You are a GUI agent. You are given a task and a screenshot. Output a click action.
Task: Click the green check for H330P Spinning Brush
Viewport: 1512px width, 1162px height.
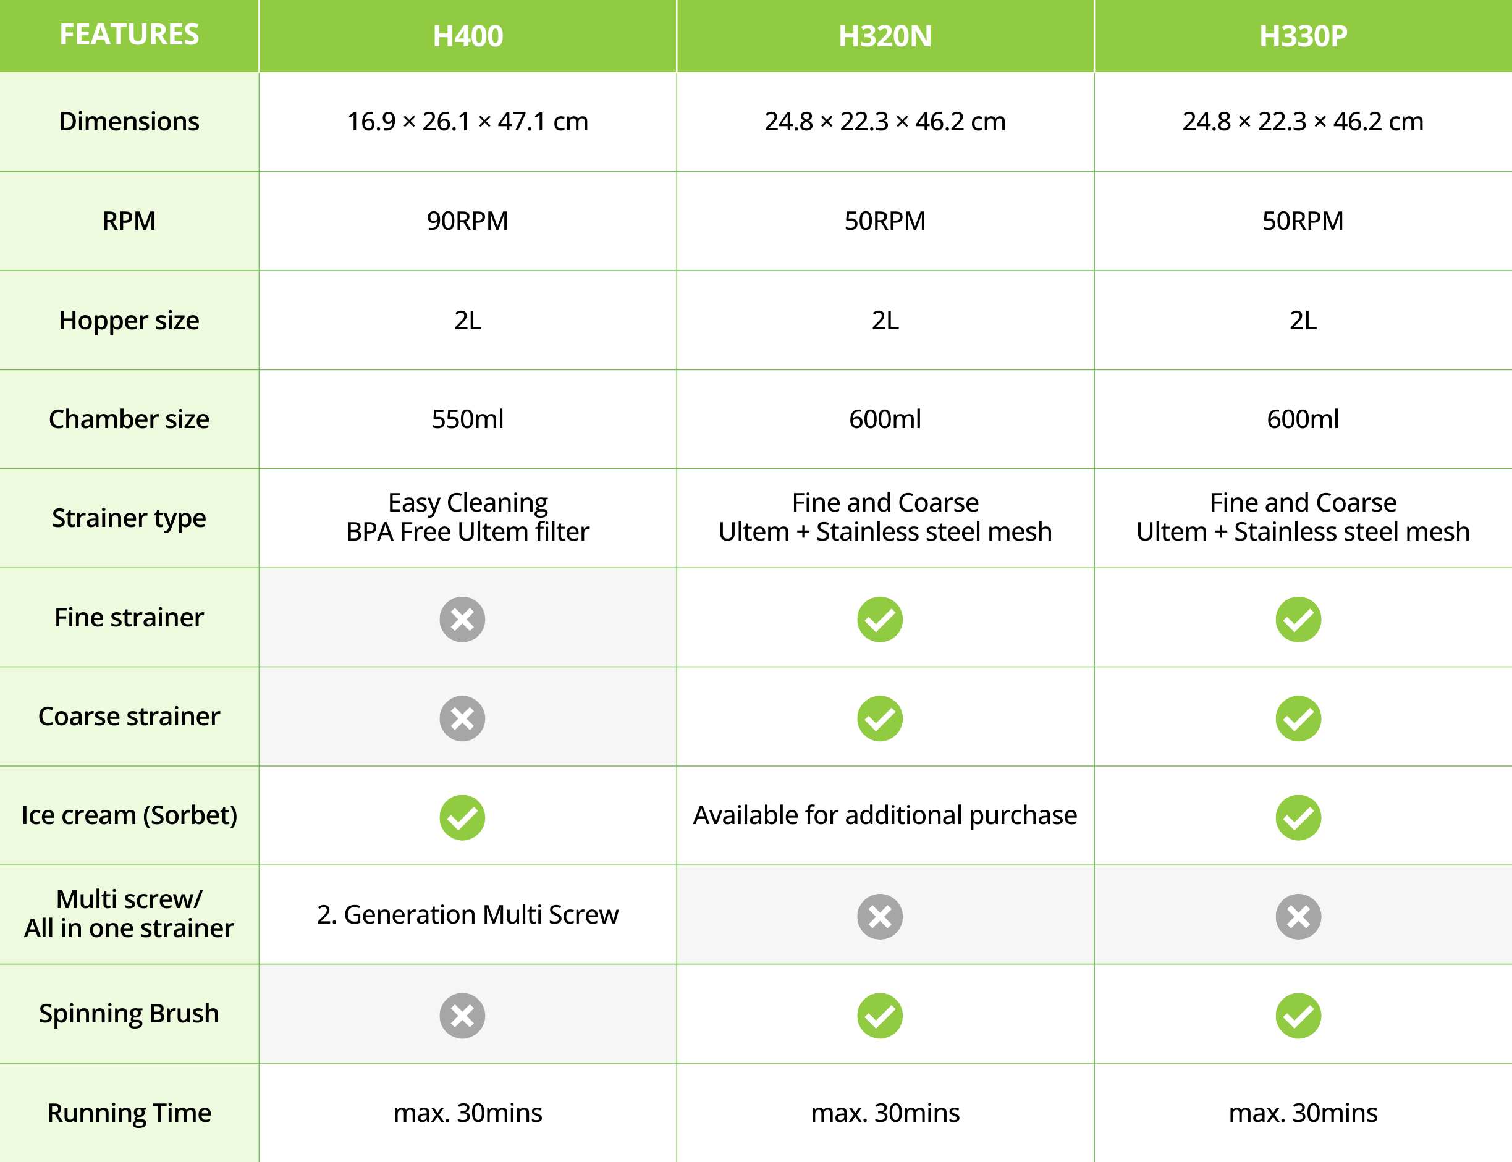(x=1298, y=1016)
